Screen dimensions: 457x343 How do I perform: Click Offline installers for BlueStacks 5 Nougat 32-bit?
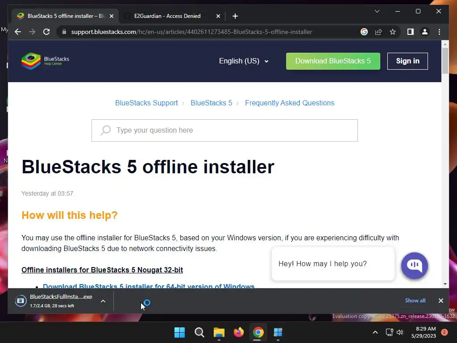pos(102,270)
